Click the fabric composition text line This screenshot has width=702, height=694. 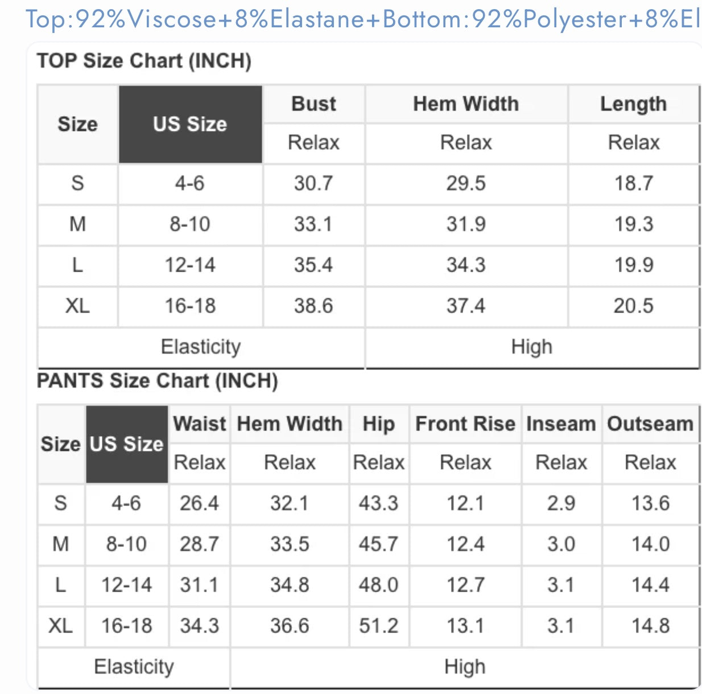(x=363, y=20)
